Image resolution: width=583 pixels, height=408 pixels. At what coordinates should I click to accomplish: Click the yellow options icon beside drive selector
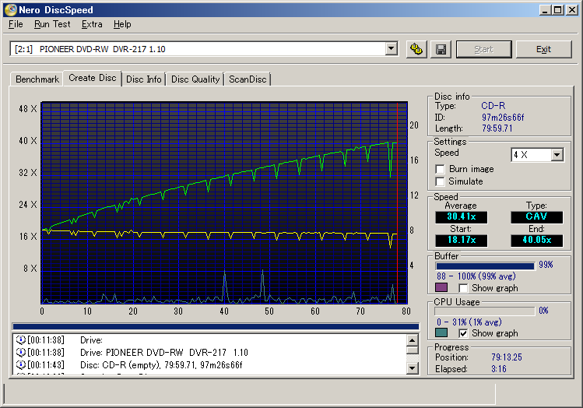pos(416,49)
